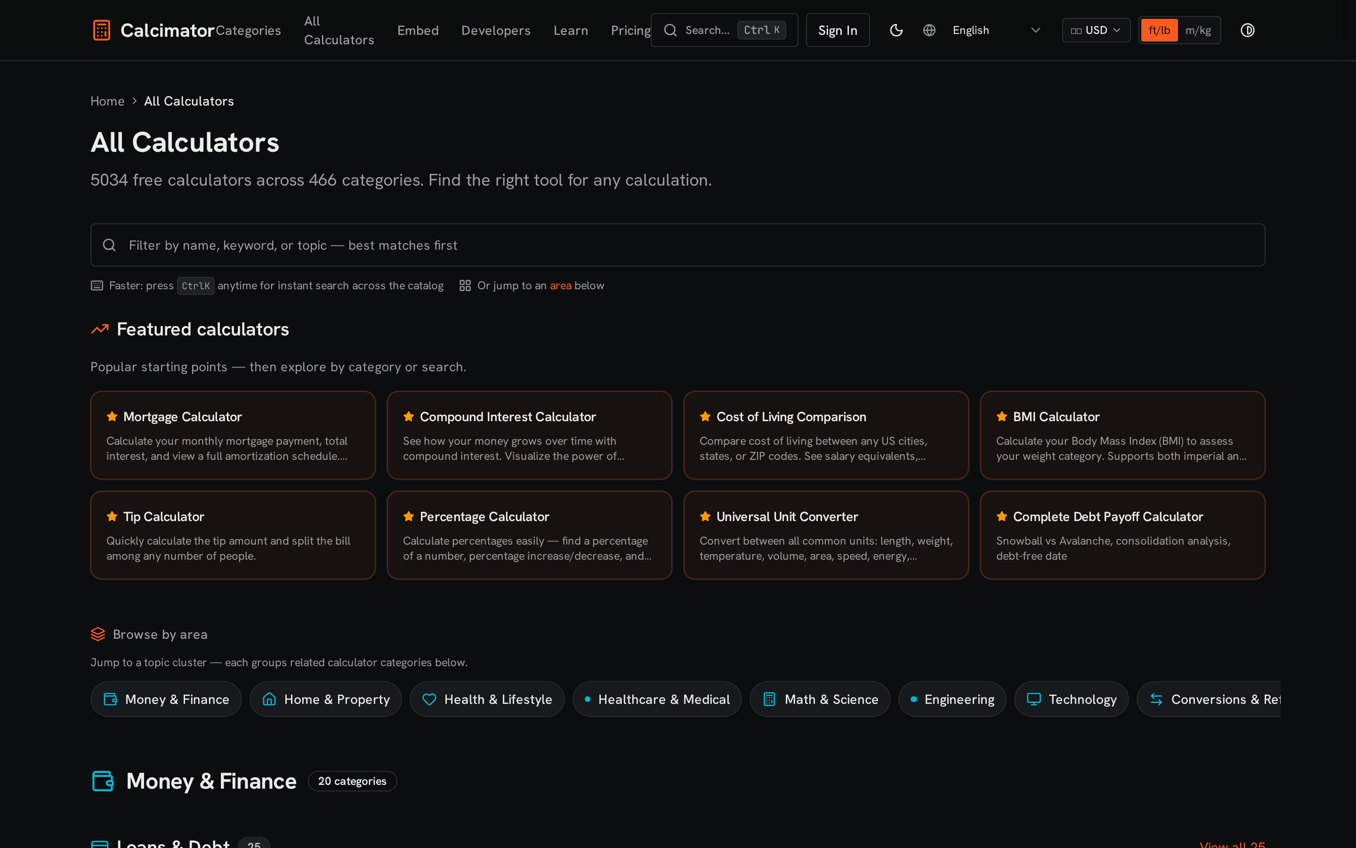Click the Browse by area layers icon
The height and width of the screenshot is (848, 1356).
tap(98, 634)
